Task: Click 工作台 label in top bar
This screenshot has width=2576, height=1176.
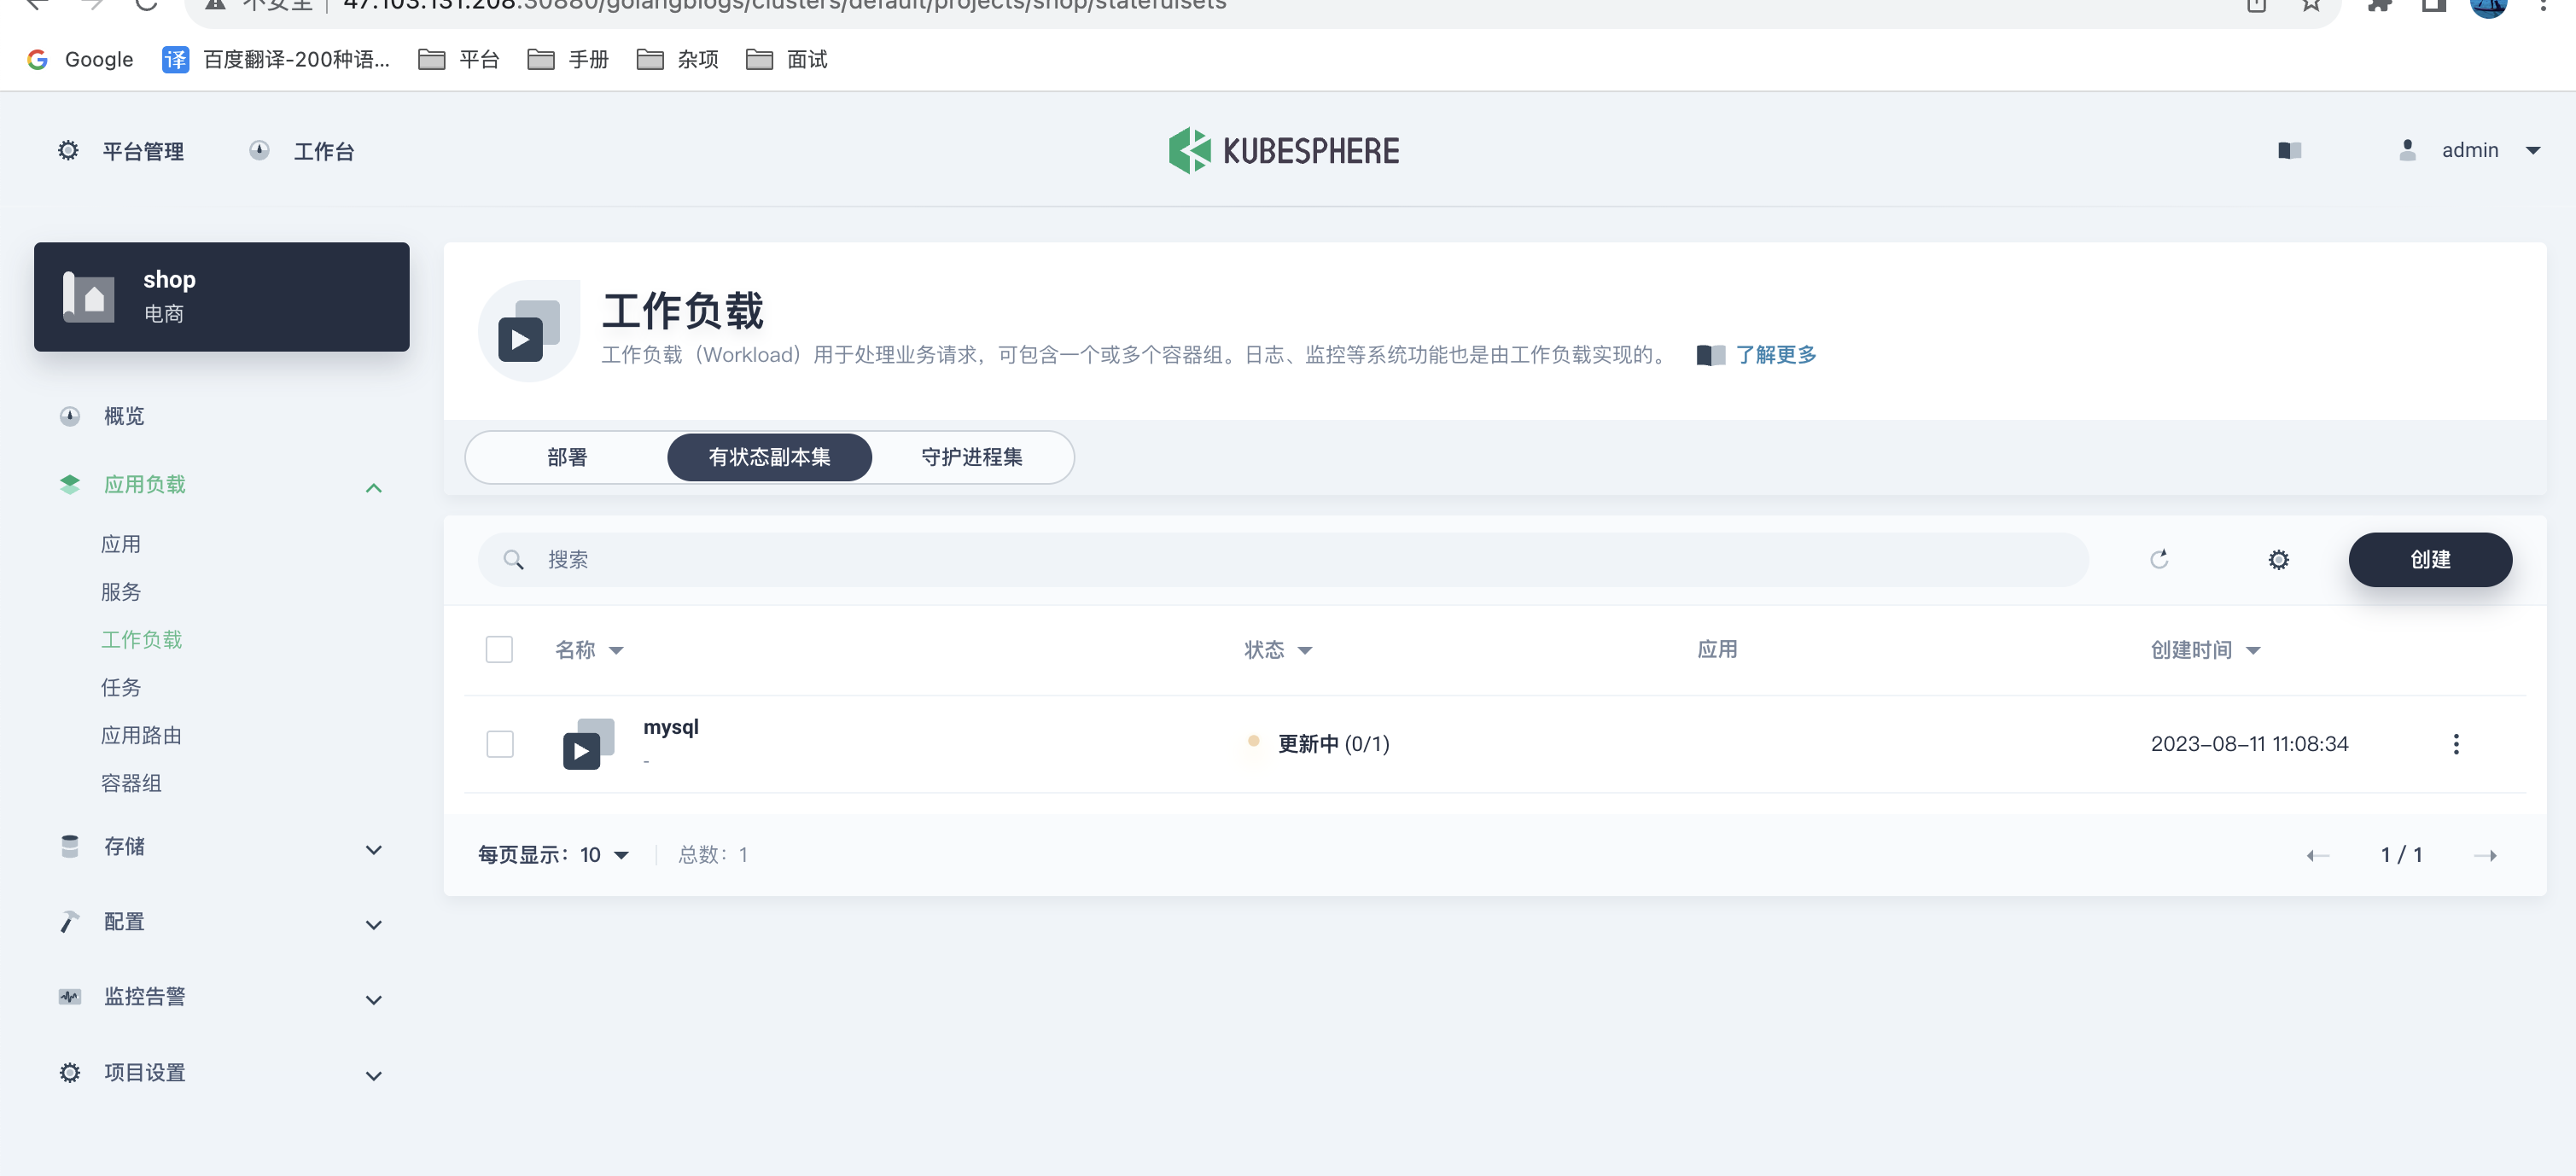Action: coord(324,151)
